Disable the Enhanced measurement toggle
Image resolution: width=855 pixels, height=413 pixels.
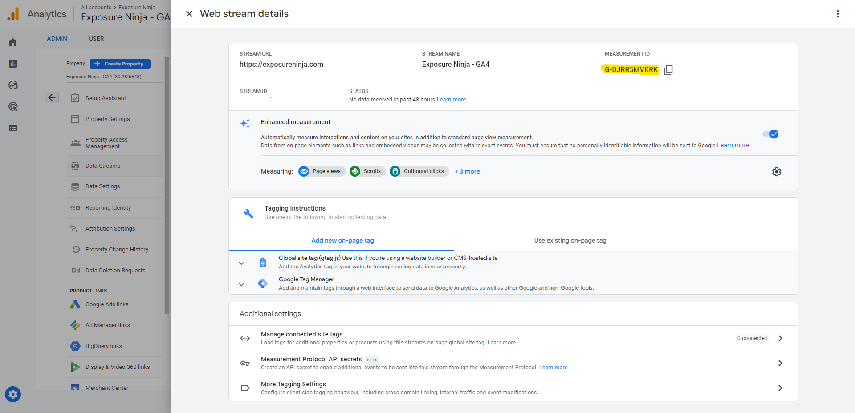point(771,134)
